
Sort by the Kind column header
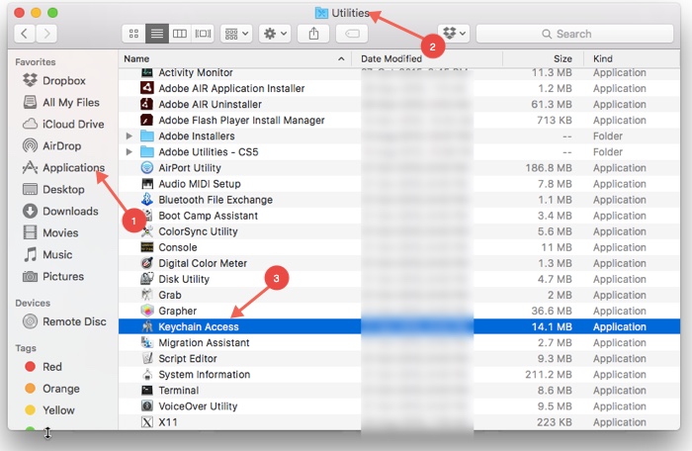(631, 58)
